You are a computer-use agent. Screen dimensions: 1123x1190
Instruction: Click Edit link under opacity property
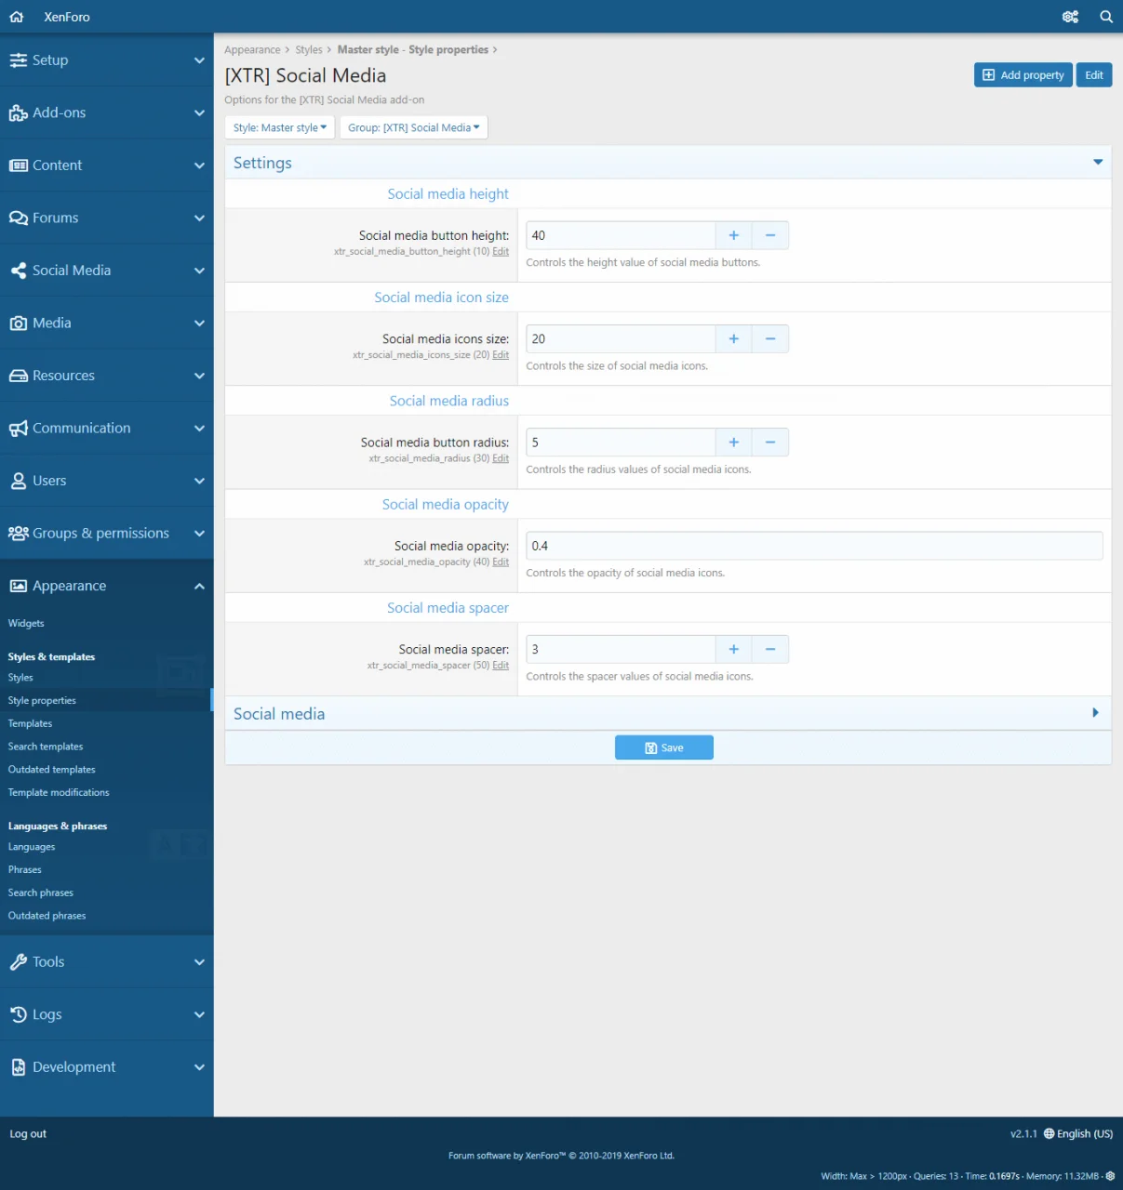501,562
